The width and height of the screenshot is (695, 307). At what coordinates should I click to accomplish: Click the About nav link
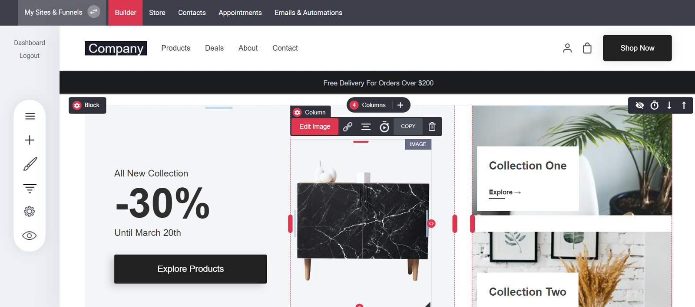click(x=248, y=48)
